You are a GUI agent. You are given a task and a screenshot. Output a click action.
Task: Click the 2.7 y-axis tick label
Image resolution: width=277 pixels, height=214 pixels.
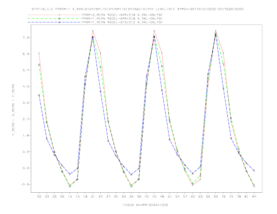25,119
